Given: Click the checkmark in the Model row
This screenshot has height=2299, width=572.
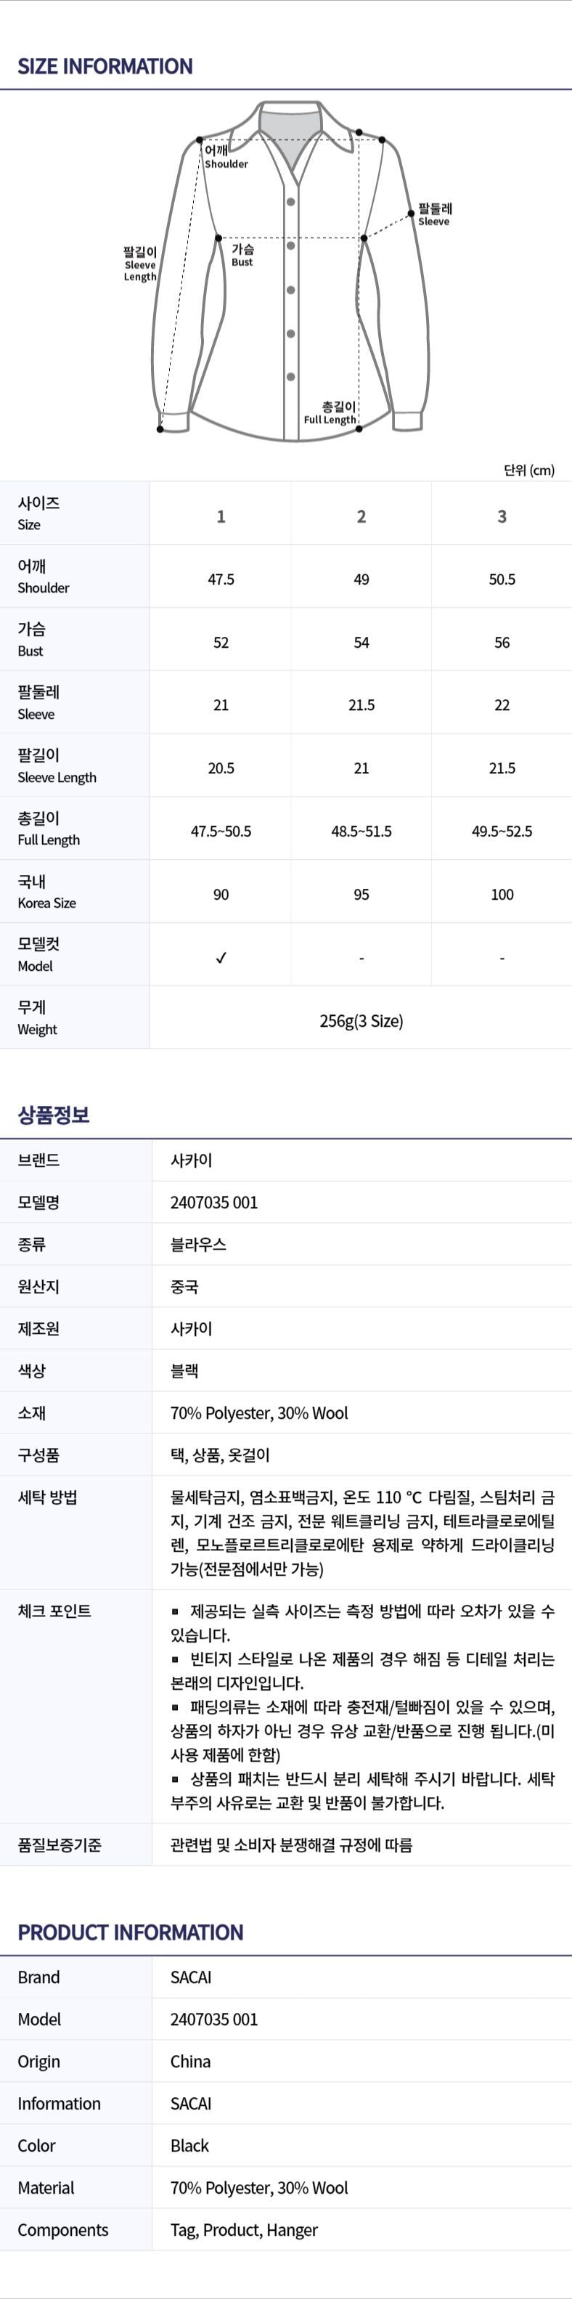Looking at the screenshot, I should pos(221,958).
